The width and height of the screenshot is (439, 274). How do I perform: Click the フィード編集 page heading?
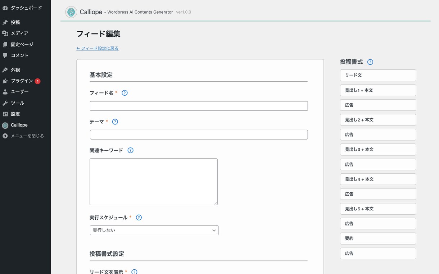click(98, 34)
